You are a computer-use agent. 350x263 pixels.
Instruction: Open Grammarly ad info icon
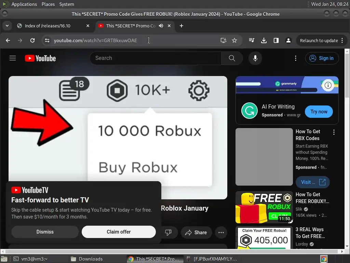pyautogui.click(x=328, y=85)
